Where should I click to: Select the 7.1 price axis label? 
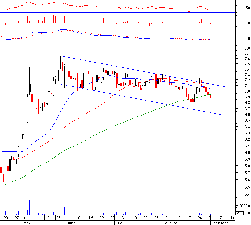point(247,86)
